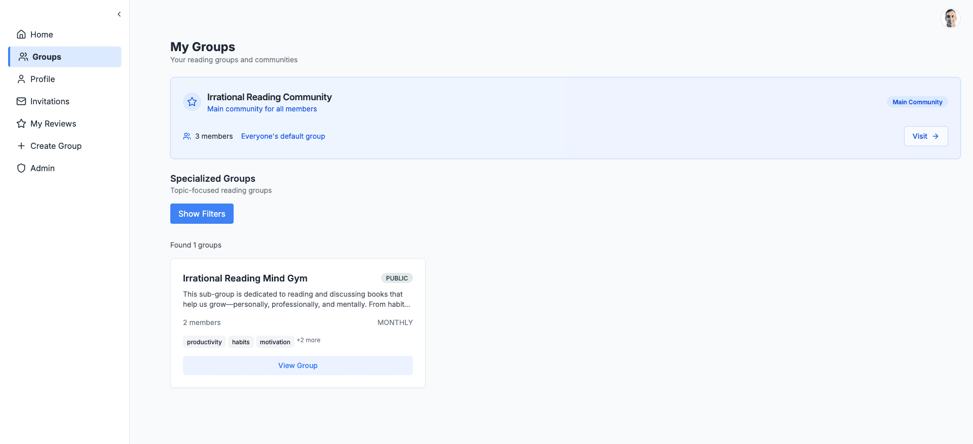The height and width of the screenshot is (444, 973).
Task: Click 'Everyone's default group' text
Action: (x=283, y=136)
